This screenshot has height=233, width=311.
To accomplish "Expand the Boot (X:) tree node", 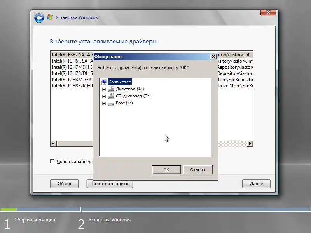I will [x=104, y=103].
